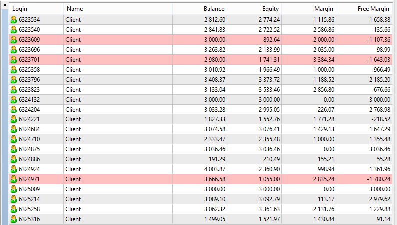
Task: Select row with login 6325258
Action: 201,209
